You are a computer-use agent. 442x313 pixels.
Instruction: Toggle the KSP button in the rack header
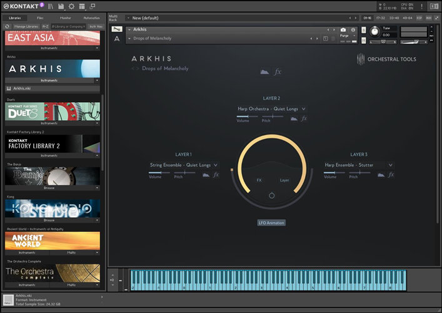[x=419, y=18]
